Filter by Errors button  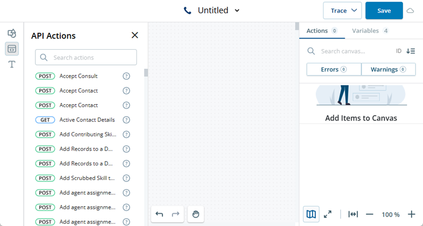334,69
